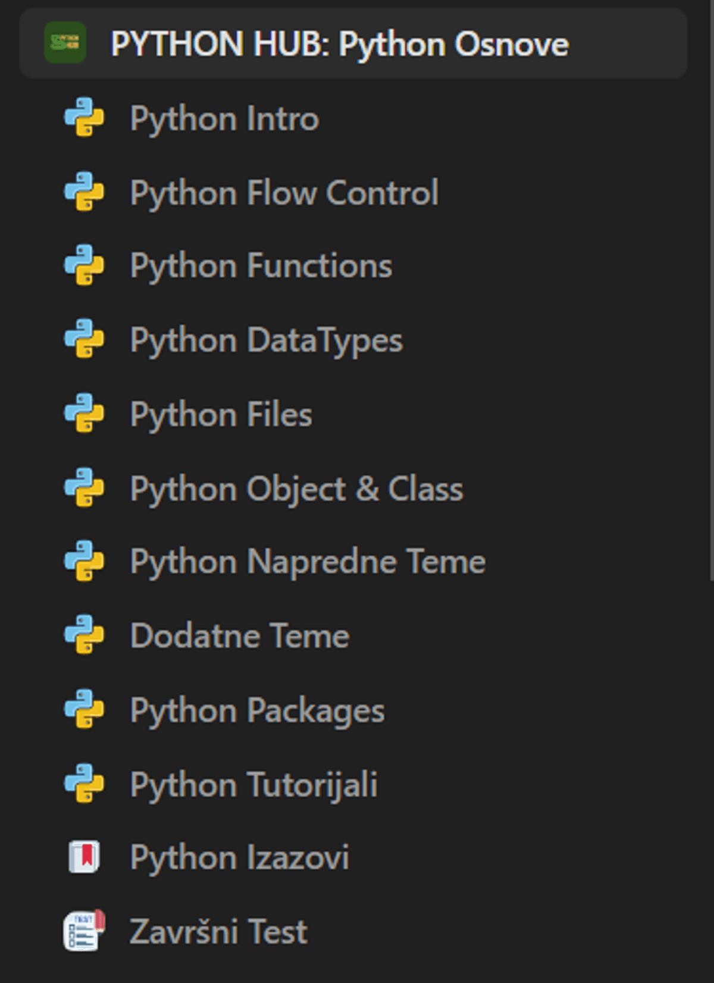This screenshot has height=983, width=714.
Task: Click the test checklist icon for Završni Test
Action: coord(84,931)
